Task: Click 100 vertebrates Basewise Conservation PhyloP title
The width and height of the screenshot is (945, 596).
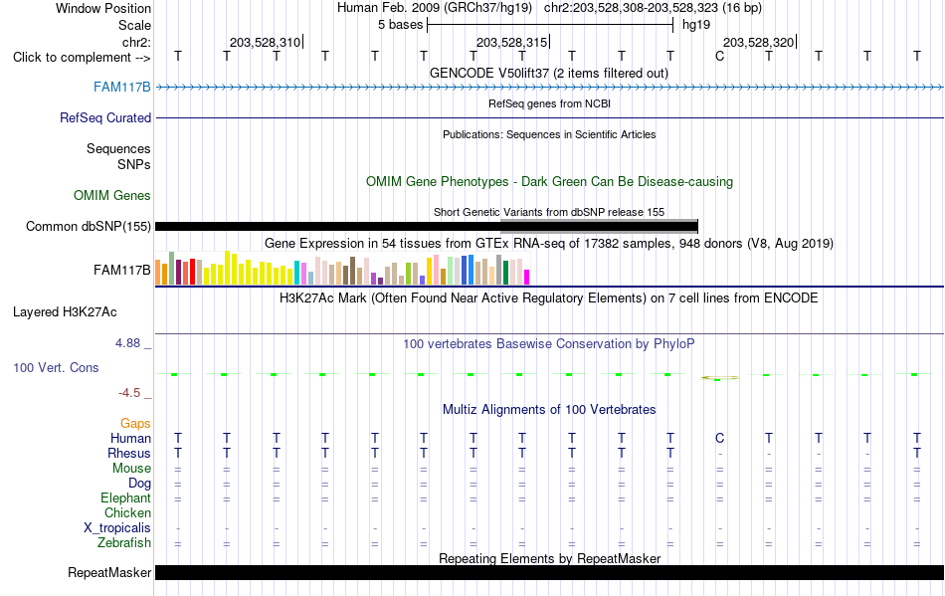Action: (x=549, y=344)
